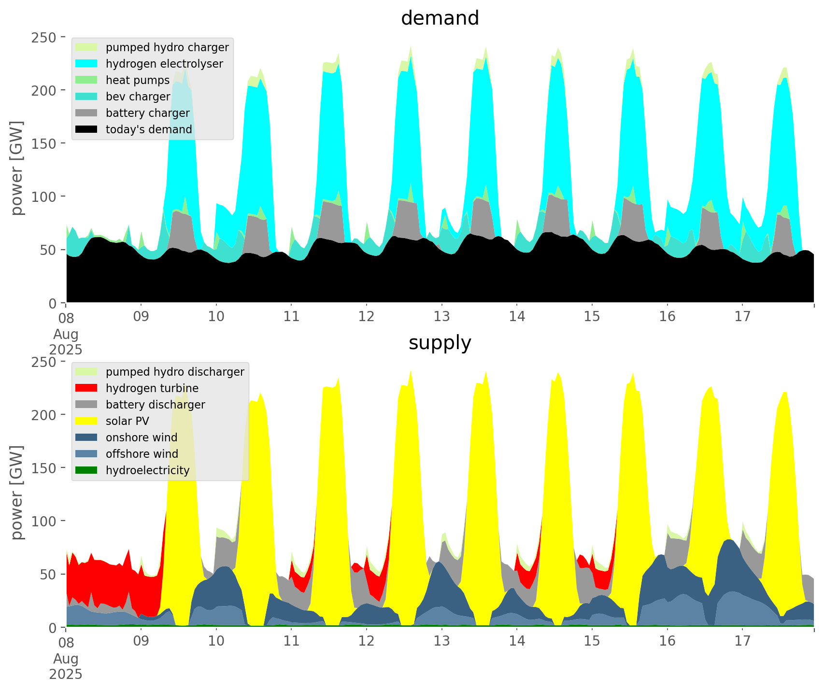Click the "supply" chart title
The height and width of the screenshot is (691, 824).
(440, 343)
